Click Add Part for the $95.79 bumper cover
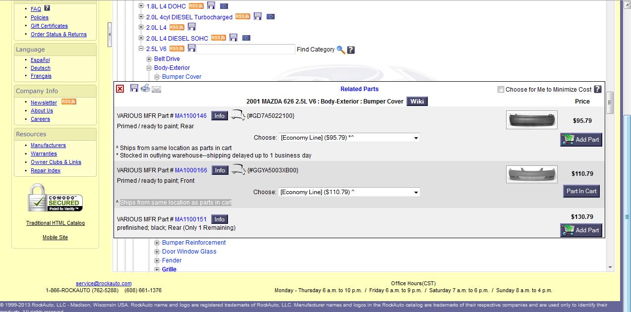The width and height of the screenshot is (631, 312). (581, 140)
